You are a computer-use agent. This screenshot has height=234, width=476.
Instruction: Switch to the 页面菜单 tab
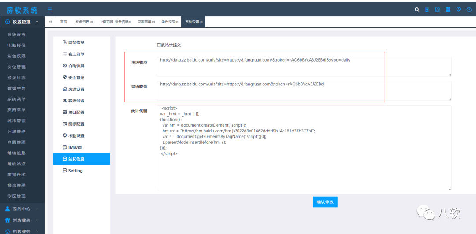pos(144,22)
